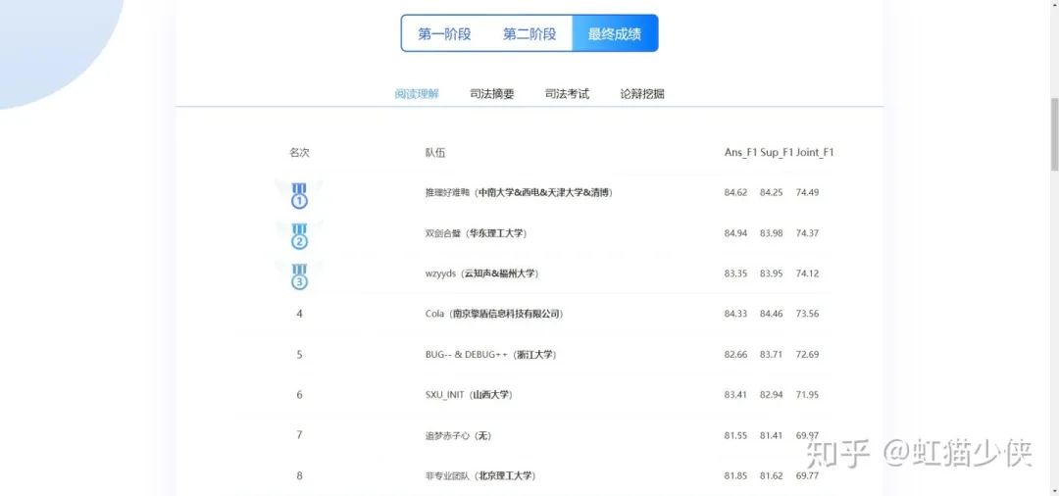1059x496 pixels.
Task: Click Ans_F1 value 84.62
Action: 735,192
